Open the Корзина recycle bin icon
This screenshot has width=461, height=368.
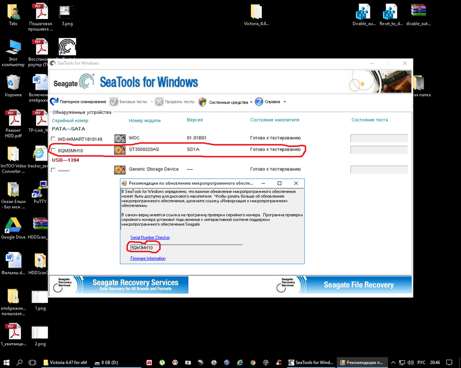pyautogui.click(x=13, y=86)
